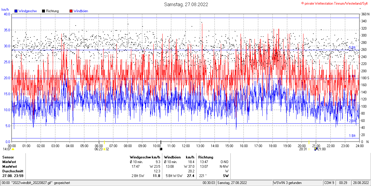Screen dimensions: 371x186
Task: Click the '27.08. 23:59' row label
Action: [x=13, y=176]
